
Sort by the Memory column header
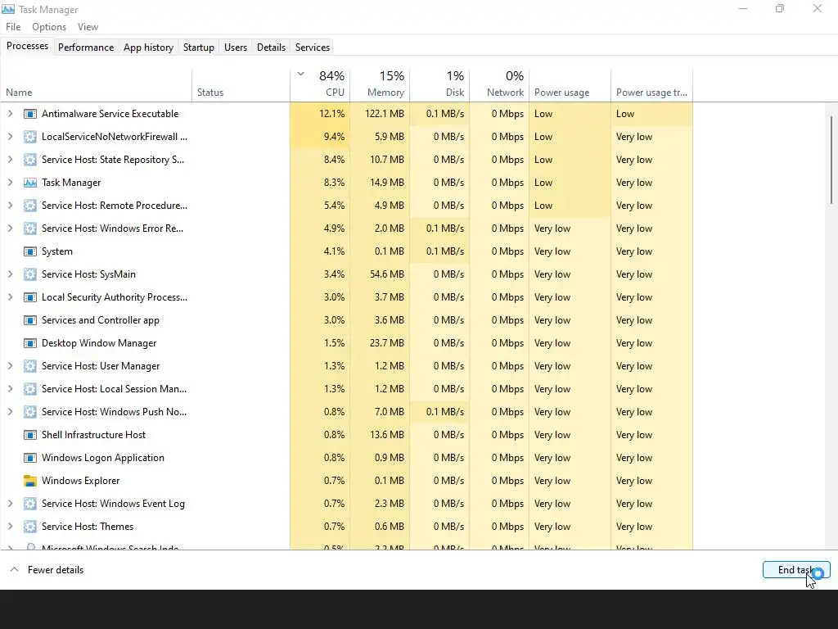pyautogui.click(x=380, y=84)
